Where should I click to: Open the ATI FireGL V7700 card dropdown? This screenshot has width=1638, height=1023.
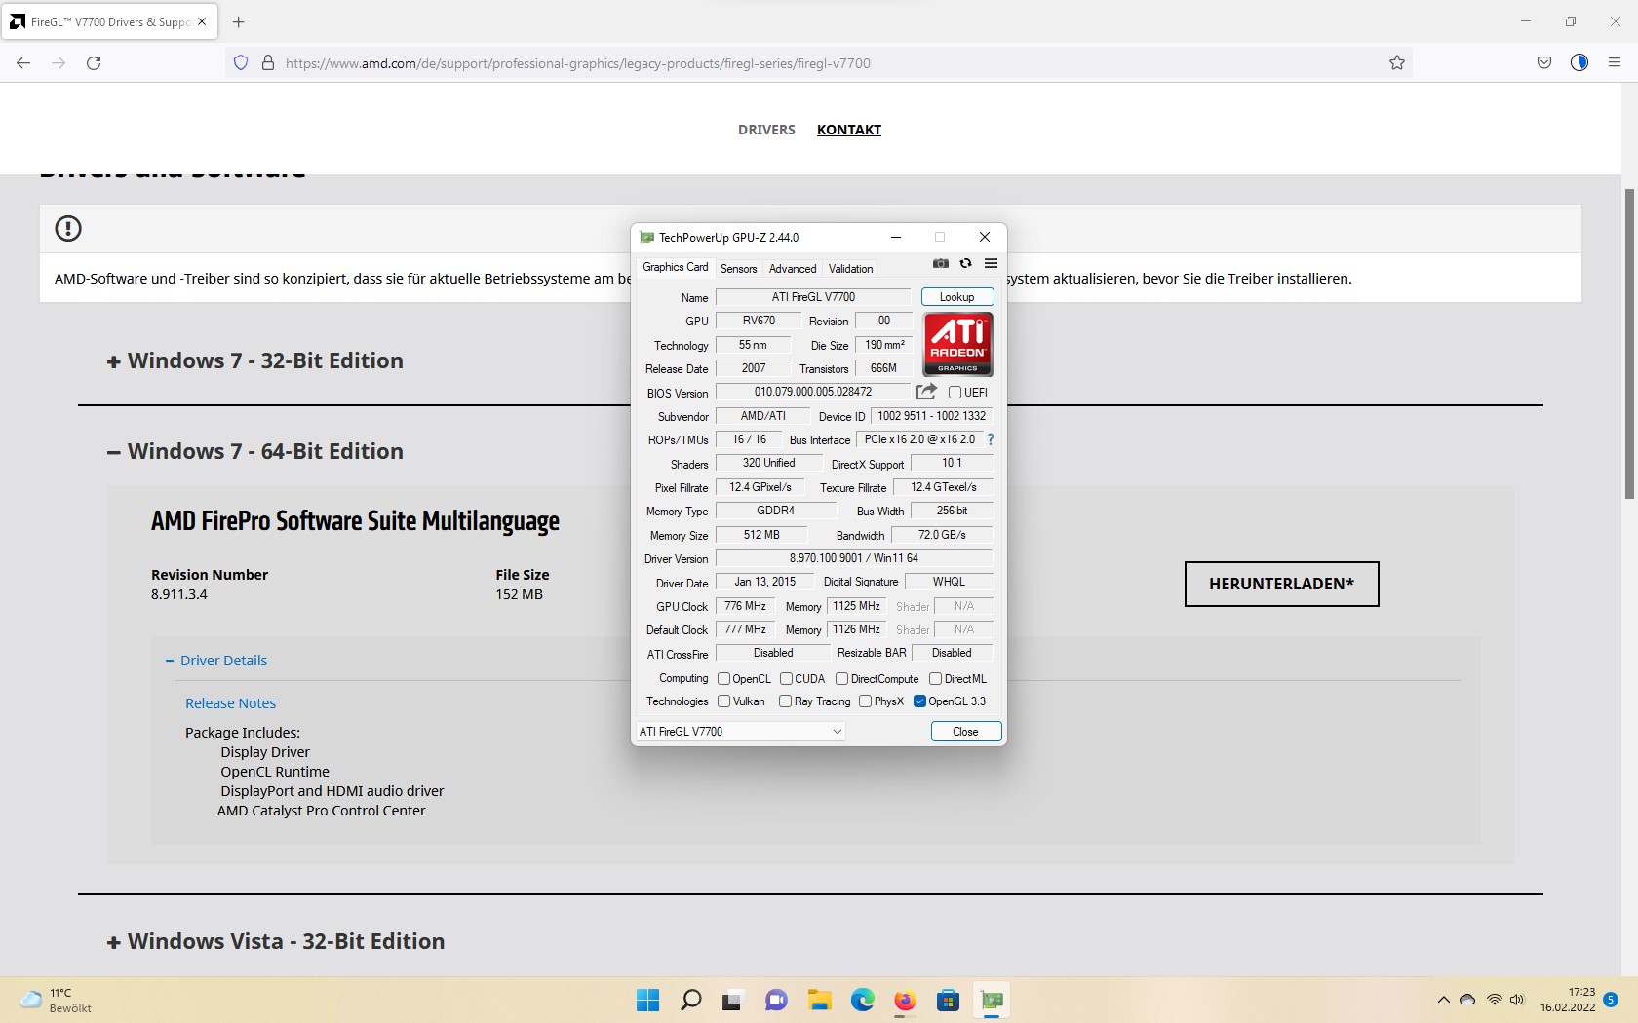click(741, 732)
